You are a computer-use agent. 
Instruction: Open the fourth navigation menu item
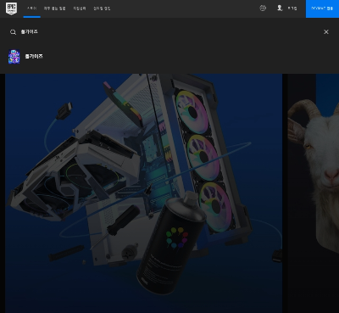102,8
